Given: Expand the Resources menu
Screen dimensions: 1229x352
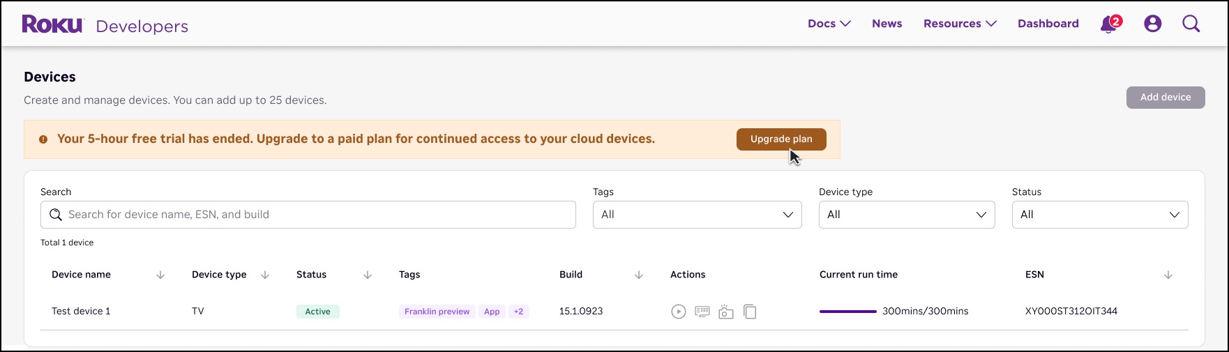Looking at the screenshot, I should click(960, 24).
